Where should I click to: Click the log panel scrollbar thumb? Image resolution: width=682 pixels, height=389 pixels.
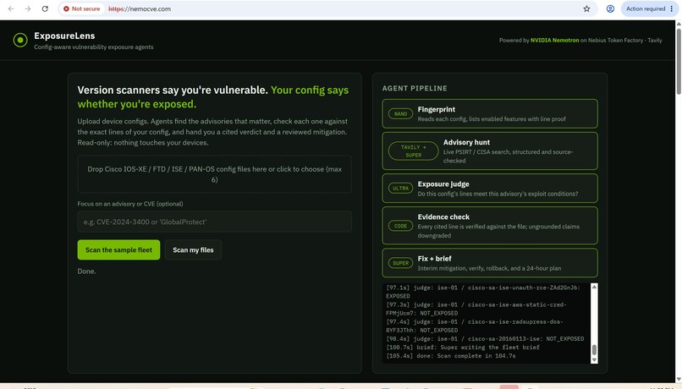(x=594, y=350)
